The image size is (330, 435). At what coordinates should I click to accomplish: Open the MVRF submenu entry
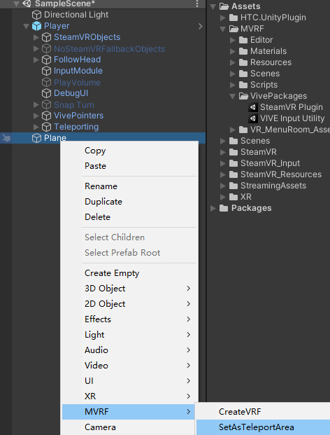coord(129,412)
